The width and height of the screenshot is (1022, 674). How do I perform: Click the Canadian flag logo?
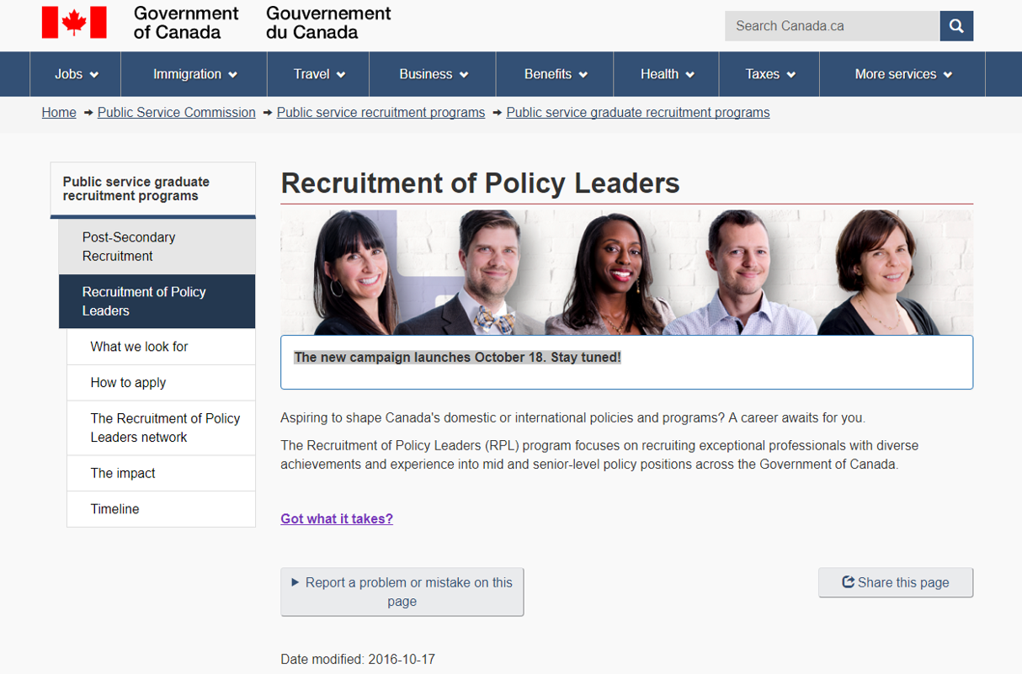[x=74, y=23]
